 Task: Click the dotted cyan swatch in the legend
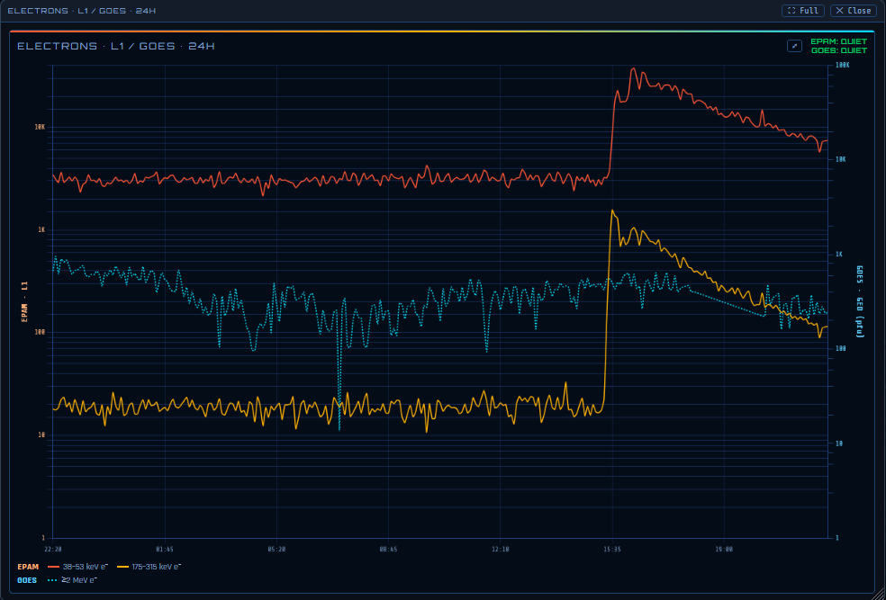click(x=53, y=580)
